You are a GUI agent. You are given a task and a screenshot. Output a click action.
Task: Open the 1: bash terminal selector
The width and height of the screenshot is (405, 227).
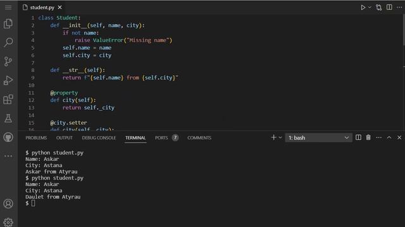pyautogui.click(x=318, y=137)
